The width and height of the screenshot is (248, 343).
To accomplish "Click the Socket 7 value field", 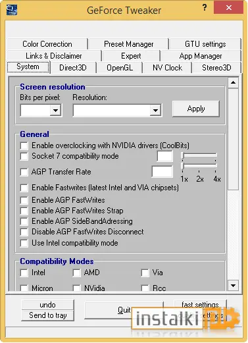I will pos(164,156).
